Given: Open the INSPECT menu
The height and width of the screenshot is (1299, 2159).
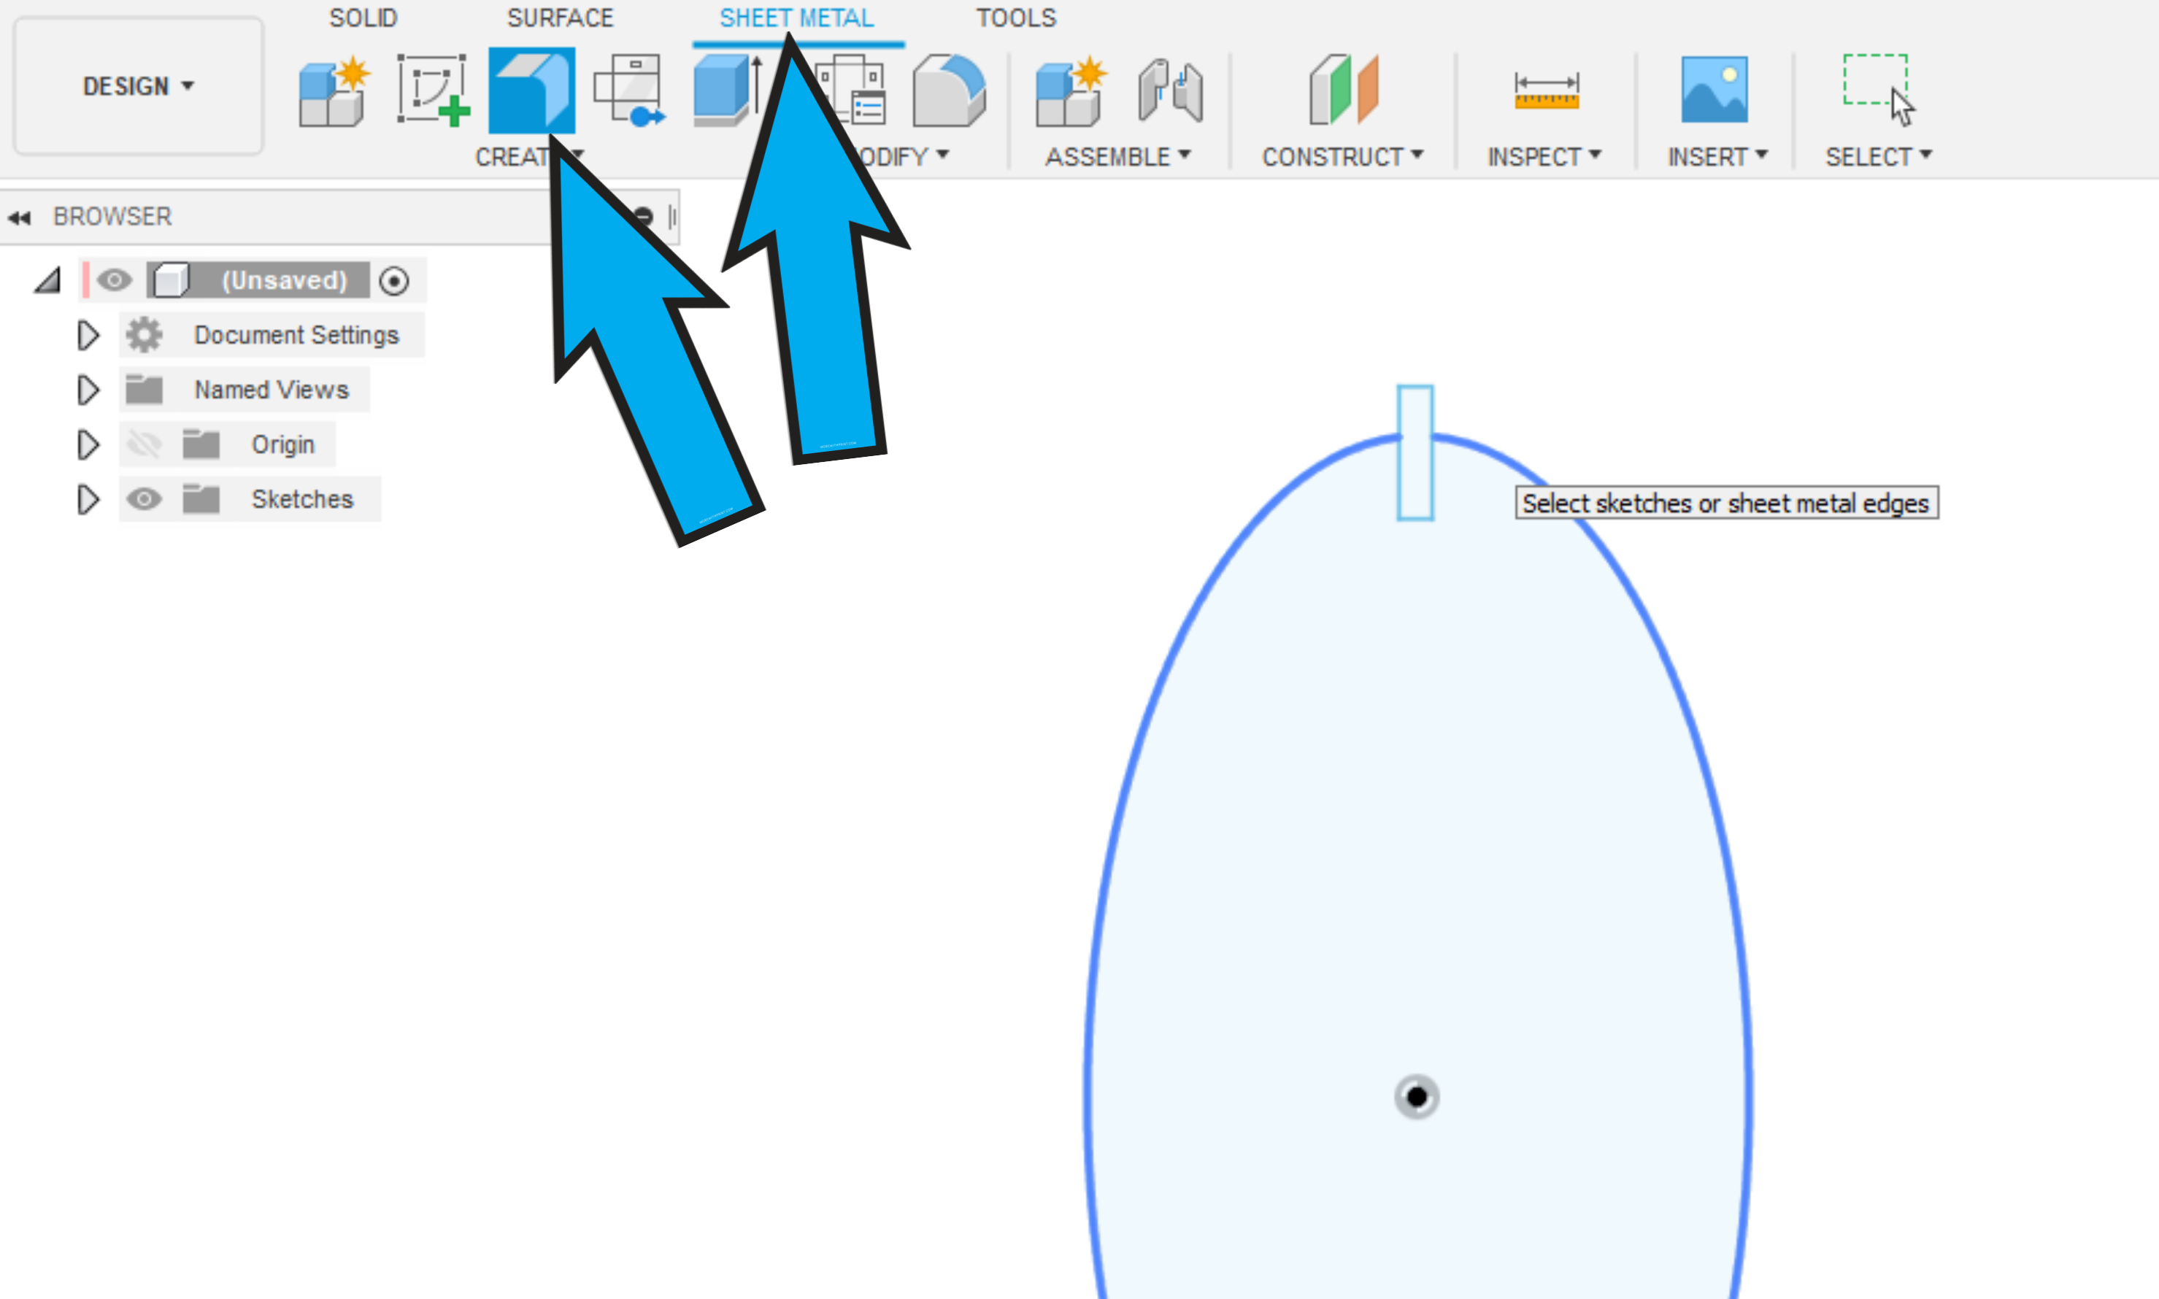Looking at the screenshot, I should click(x=1544, y=157).
